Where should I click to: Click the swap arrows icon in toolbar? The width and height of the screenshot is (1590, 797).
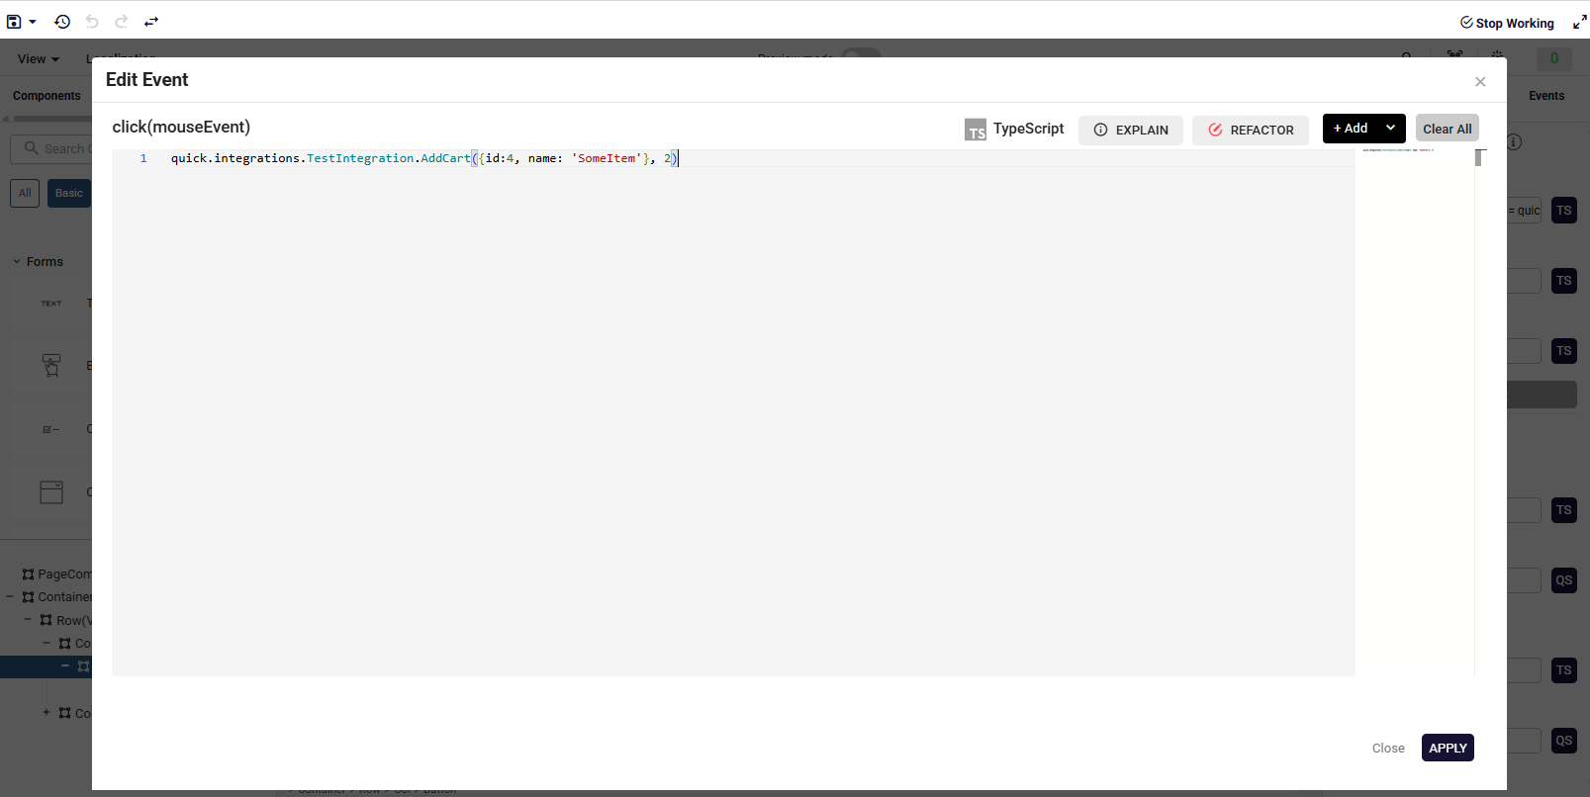[151, 22]
